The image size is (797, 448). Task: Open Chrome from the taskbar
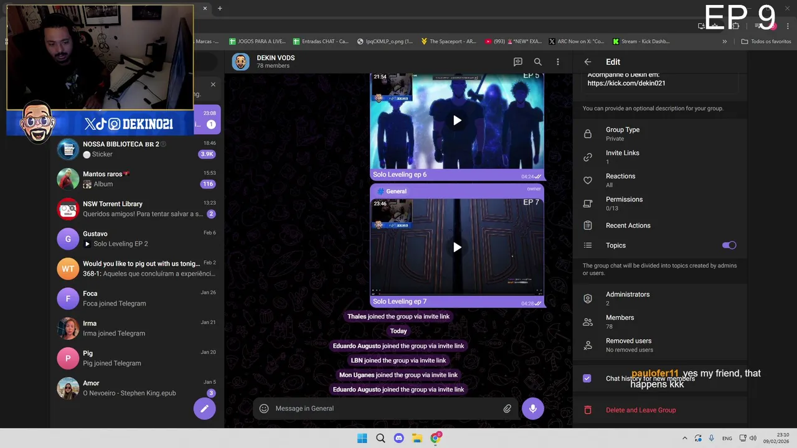pos(436,438)
